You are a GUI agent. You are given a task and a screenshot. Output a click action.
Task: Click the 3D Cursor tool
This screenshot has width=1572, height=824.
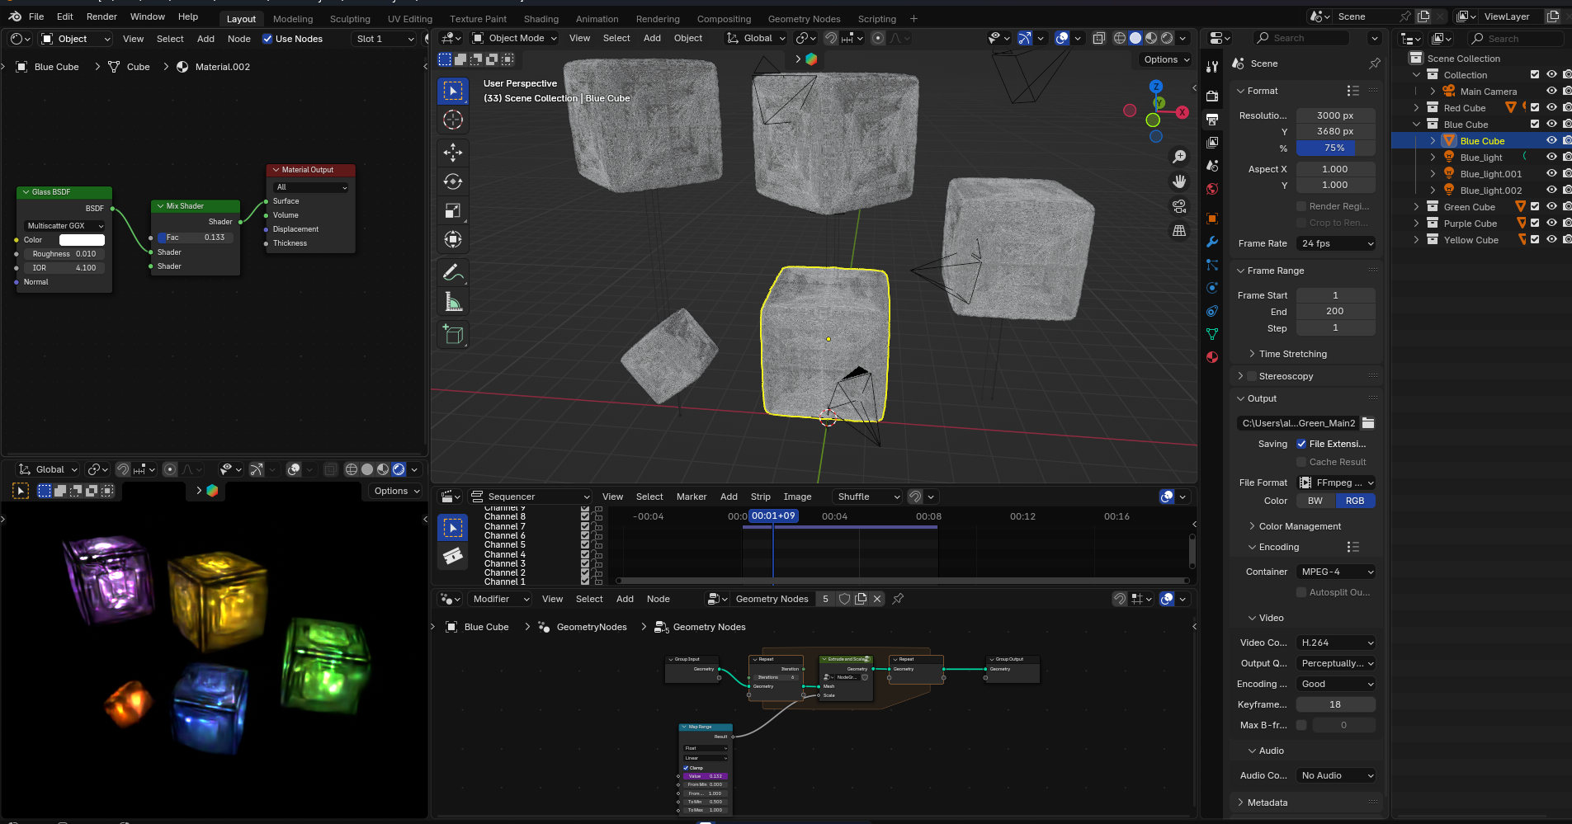tap(452, 120)
